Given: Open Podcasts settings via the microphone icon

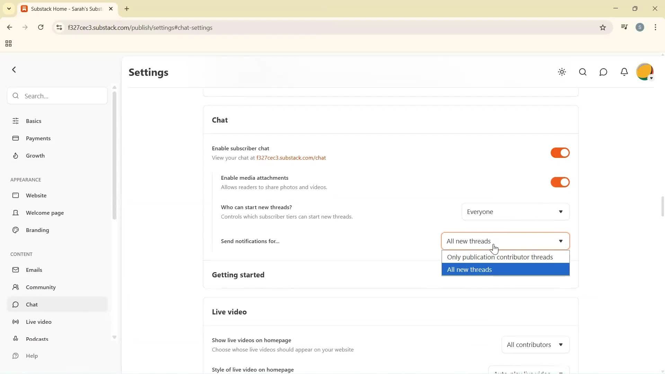Looking at the screenshot, I should (x=37, y=339).
